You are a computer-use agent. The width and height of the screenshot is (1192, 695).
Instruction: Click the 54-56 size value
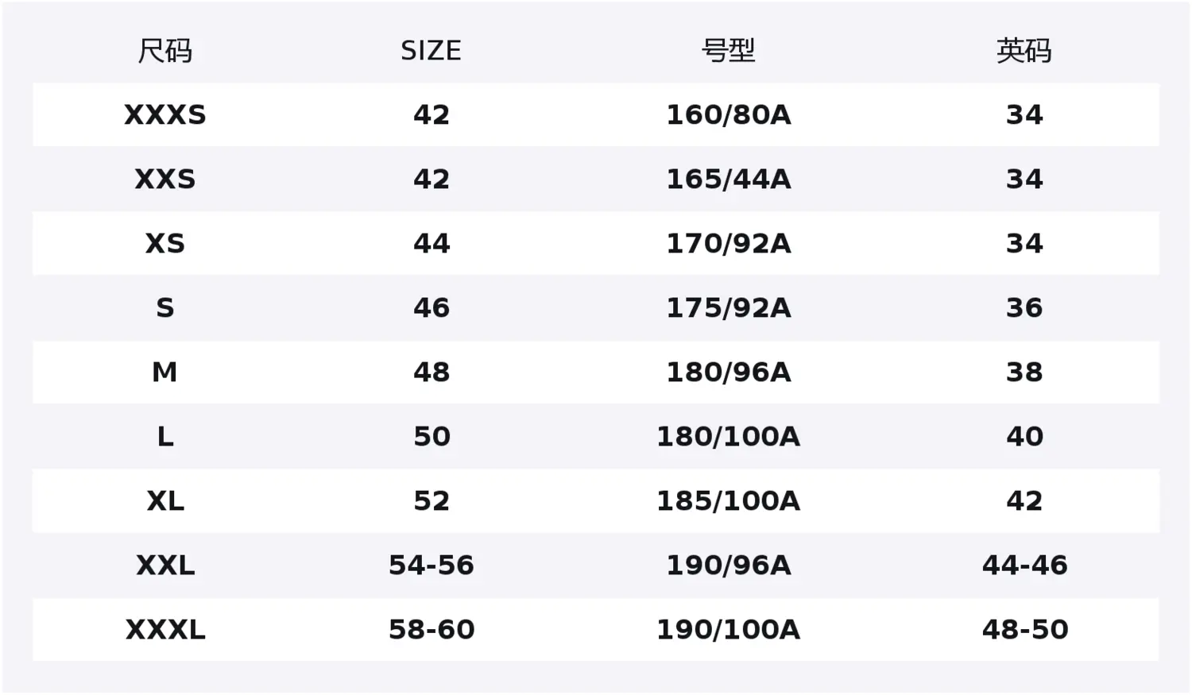[x=431, y=566]
